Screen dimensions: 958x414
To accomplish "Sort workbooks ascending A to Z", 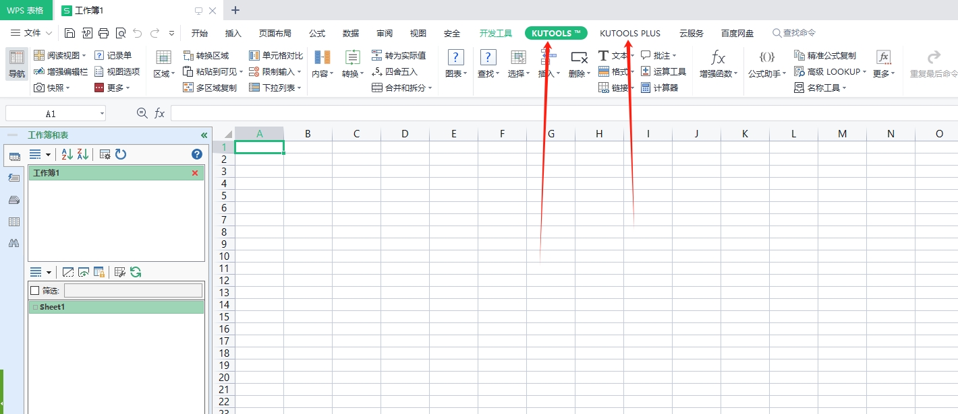I will [x=67, y=154].
